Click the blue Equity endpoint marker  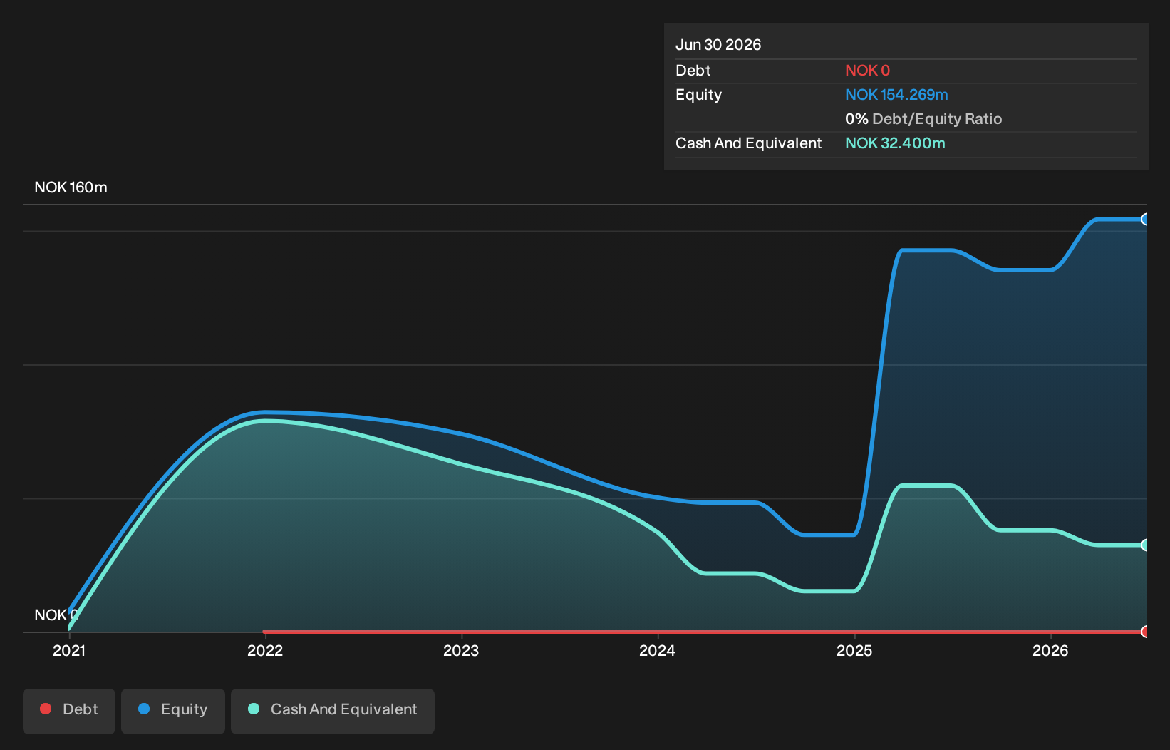coord(1146,220)
